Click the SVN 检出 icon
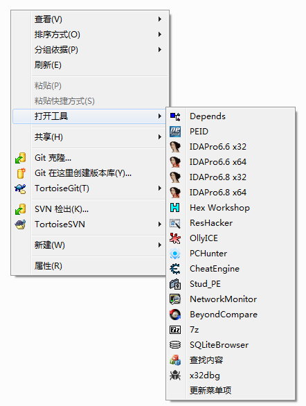This screenshot has width=306, height=406. coord(21,209)
